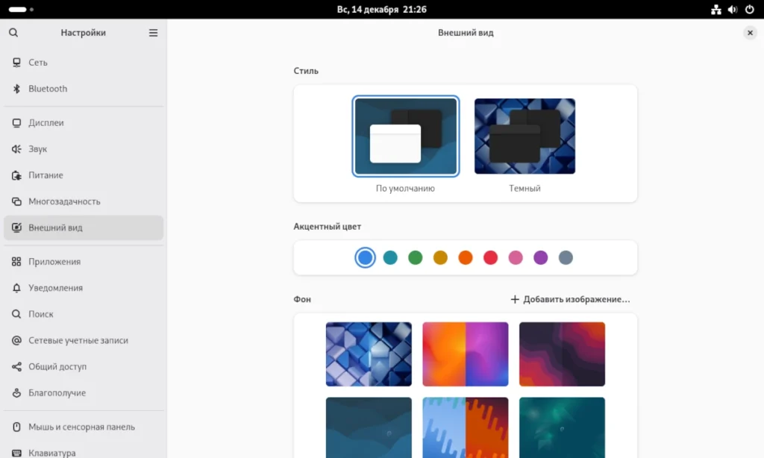Open Сетевые учетные записи page
The height and width of the screenshot is (458, 764).
click(x=84, y=341)
